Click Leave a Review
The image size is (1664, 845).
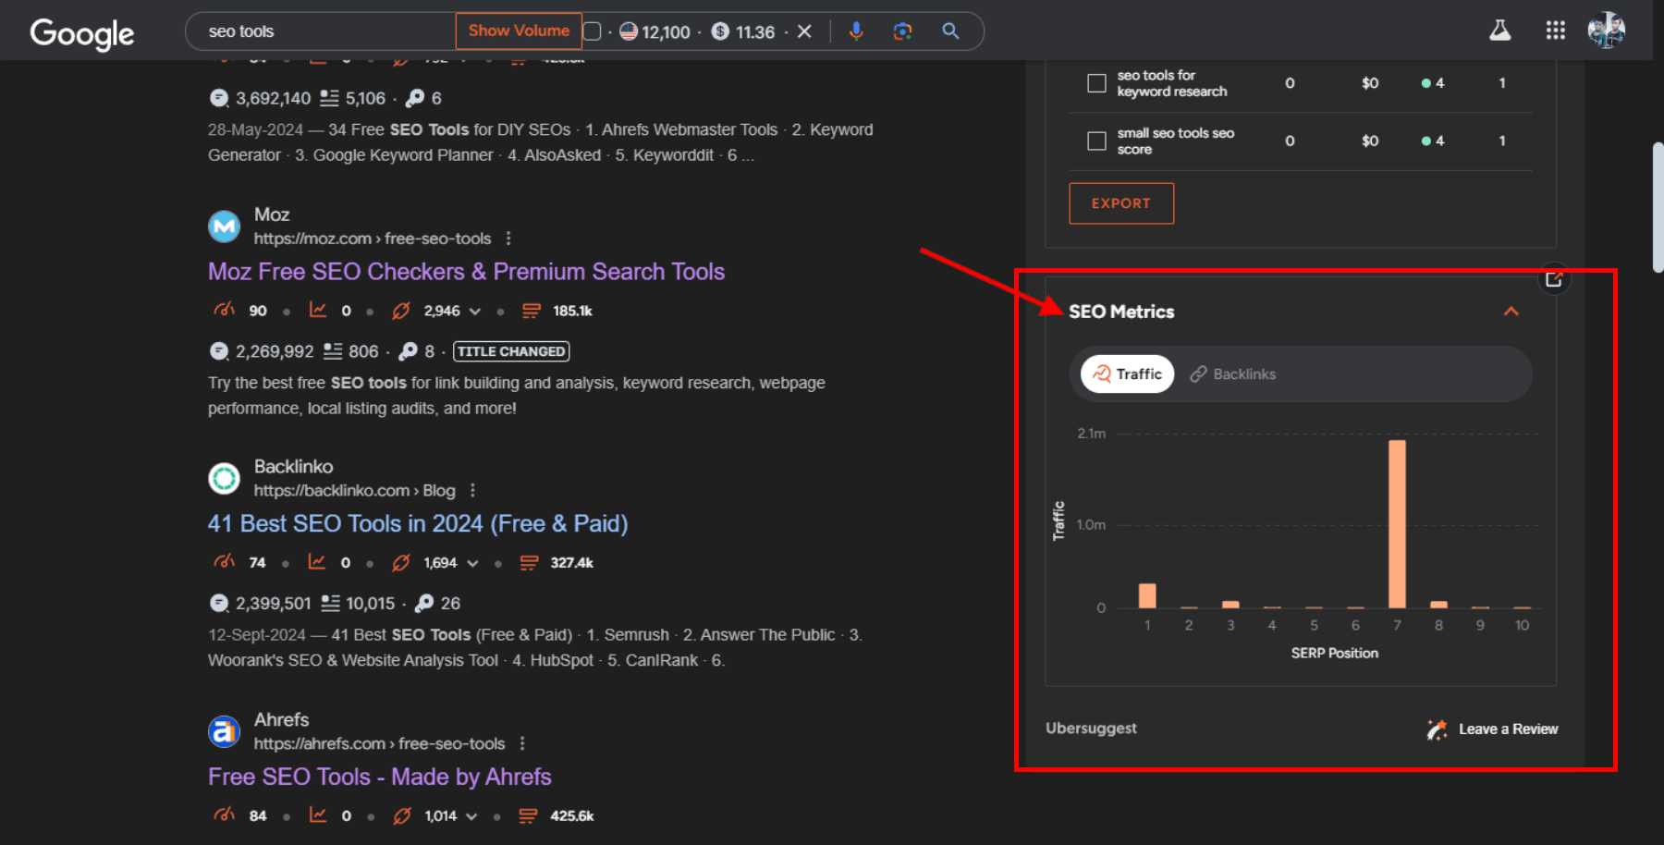1509,729
